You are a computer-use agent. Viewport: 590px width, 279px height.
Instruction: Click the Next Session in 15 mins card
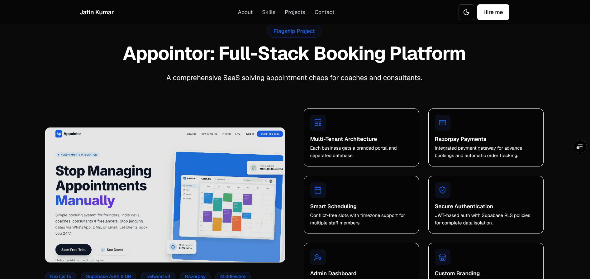pyautogui.click(x=181, y=247)
